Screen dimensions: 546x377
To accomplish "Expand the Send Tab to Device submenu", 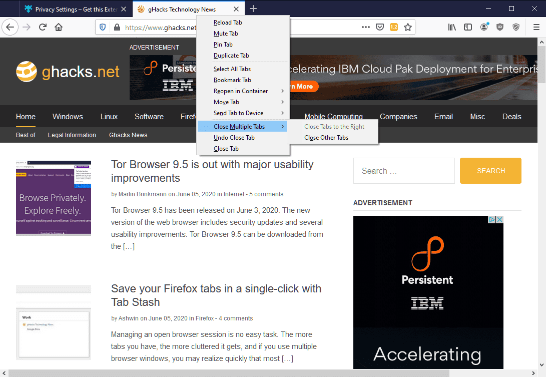I will pyautogui.click(x=243, y=113).
